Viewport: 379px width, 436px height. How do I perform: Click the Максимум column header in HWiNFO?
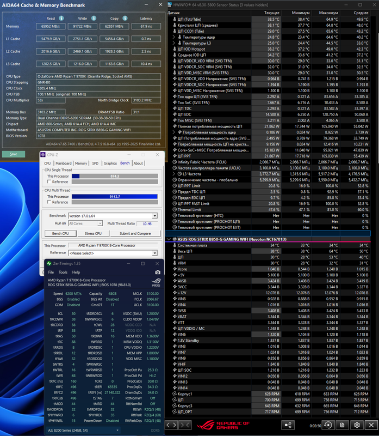pos(326,13)
